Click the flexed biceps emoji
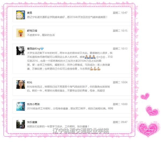This screenshot has height=142, width=161. click(95, 69)
